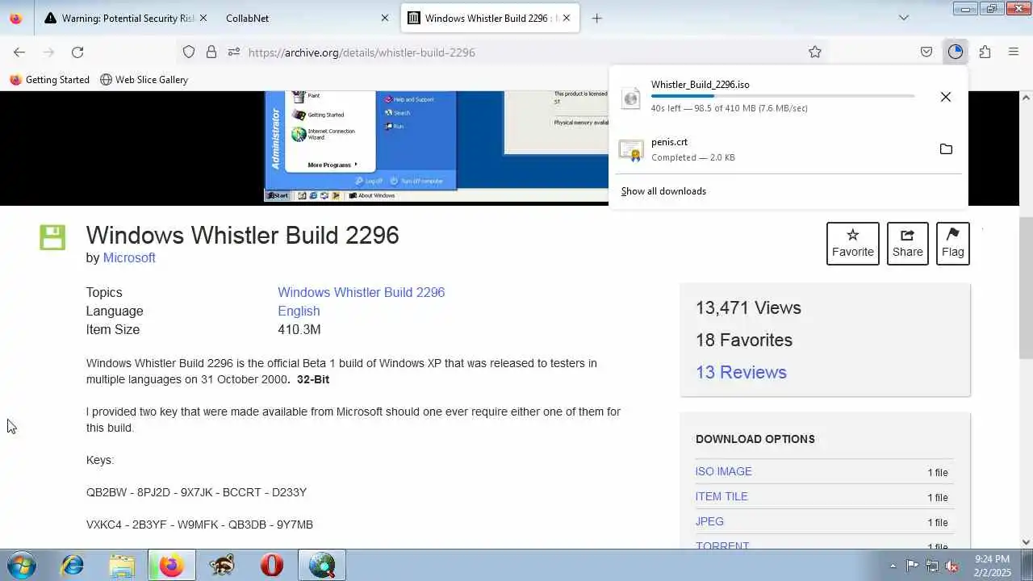Bookmark this page with the star icon
The image size is (1033, 581).
[815, 52]
